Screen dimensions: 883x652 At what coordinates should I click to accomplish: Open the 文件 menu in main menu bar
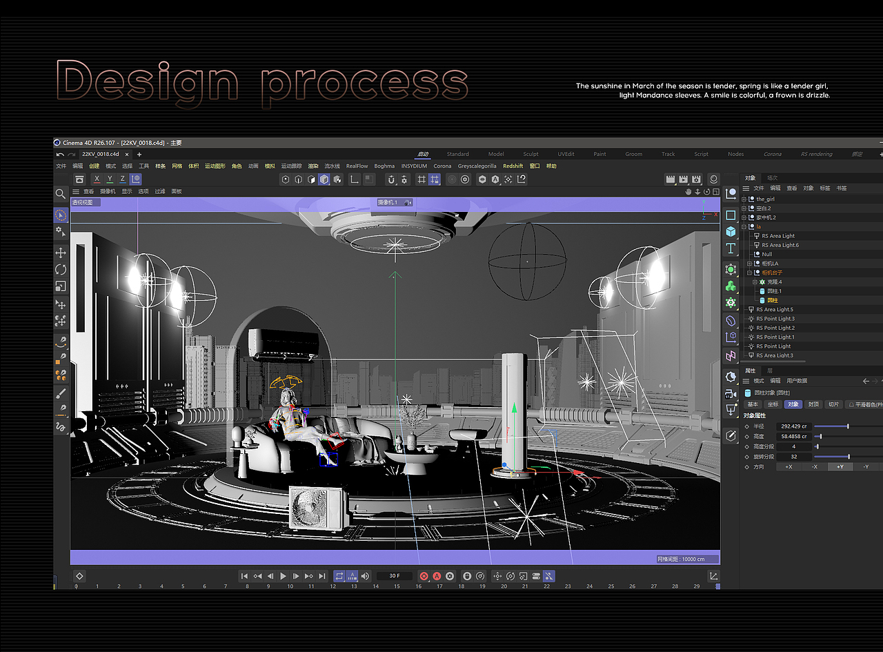click(61, 166)
